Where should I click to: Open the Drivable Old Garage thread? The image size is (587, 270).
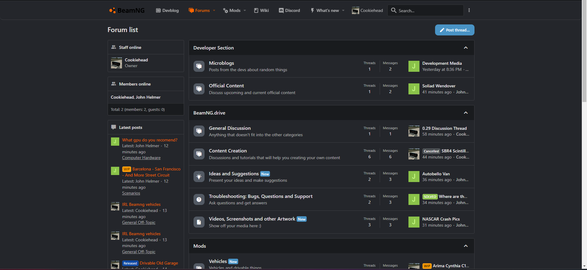[159, 263]
